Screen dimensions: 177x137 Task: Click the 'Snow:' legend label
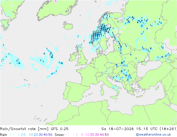[x=59, y=135]
